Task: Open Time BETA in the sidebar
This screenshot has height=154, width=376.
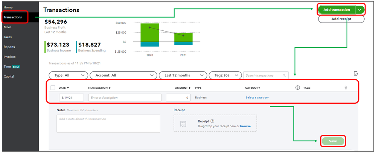Action: (12, 67)
